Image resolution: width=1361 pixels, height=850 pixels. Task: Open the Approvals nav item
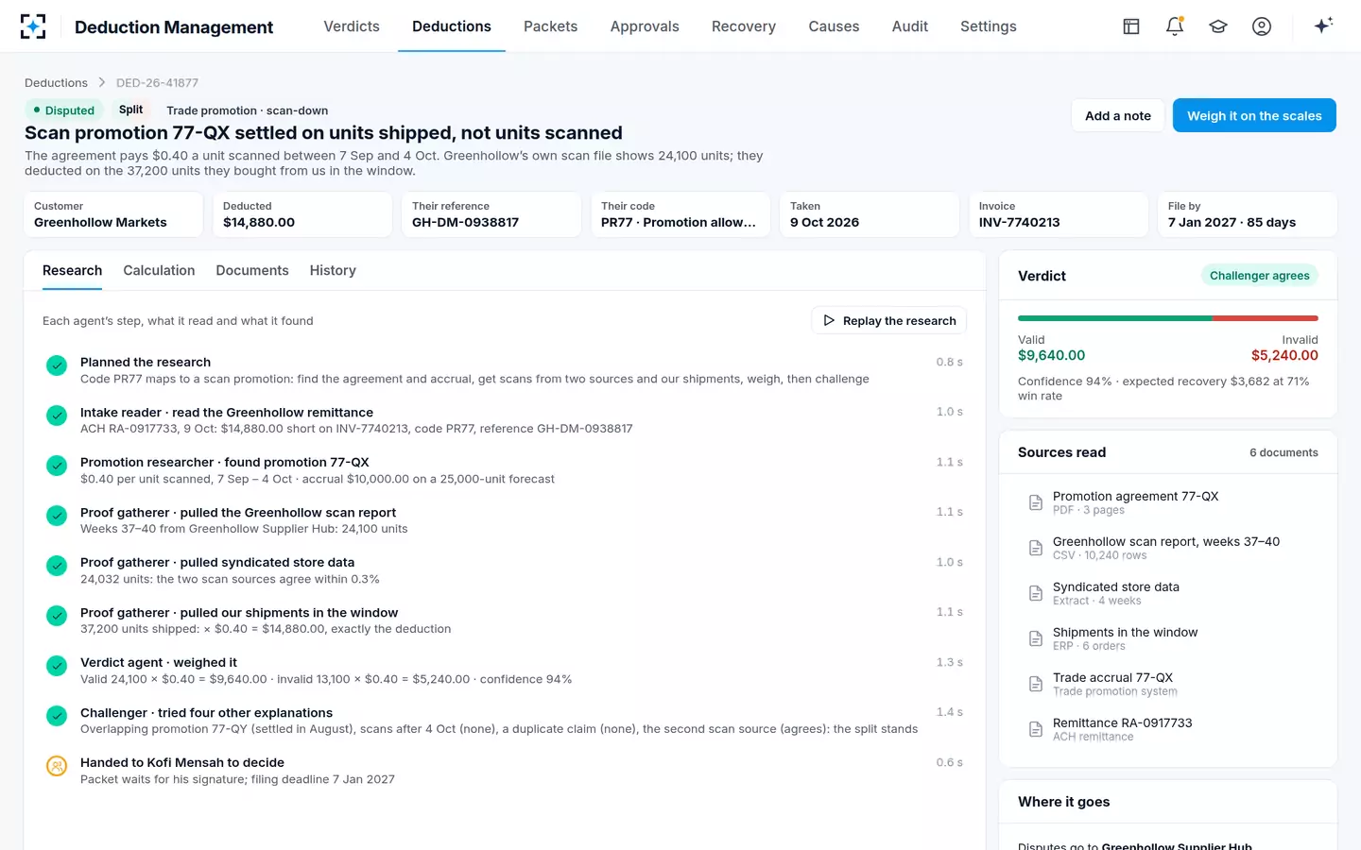pyautogui.click(x=645, y=26)
